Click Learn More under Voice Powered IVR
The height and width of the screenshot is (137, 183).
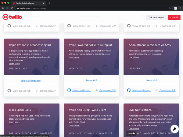point(74,57)
